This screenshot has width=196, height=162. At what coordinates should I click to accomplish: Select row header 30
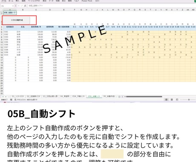coord(2,93)
